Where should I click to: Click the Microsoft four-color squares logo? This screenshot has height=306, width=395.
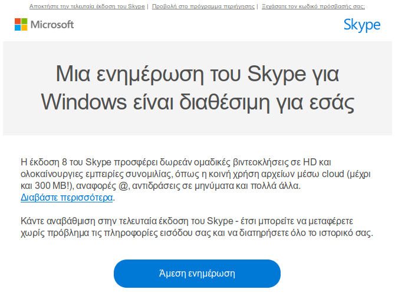click(21, 24)
